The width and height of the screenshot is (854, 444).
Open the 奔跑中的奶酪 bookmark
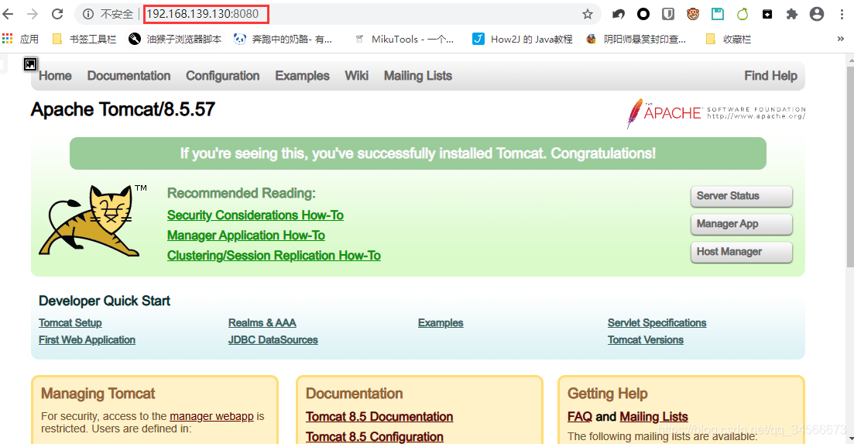point(283,39)
